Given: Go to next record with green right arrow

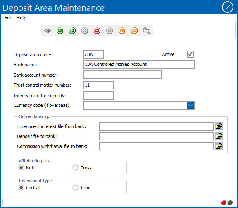Looking at the screenshot, I should [72, 31].
